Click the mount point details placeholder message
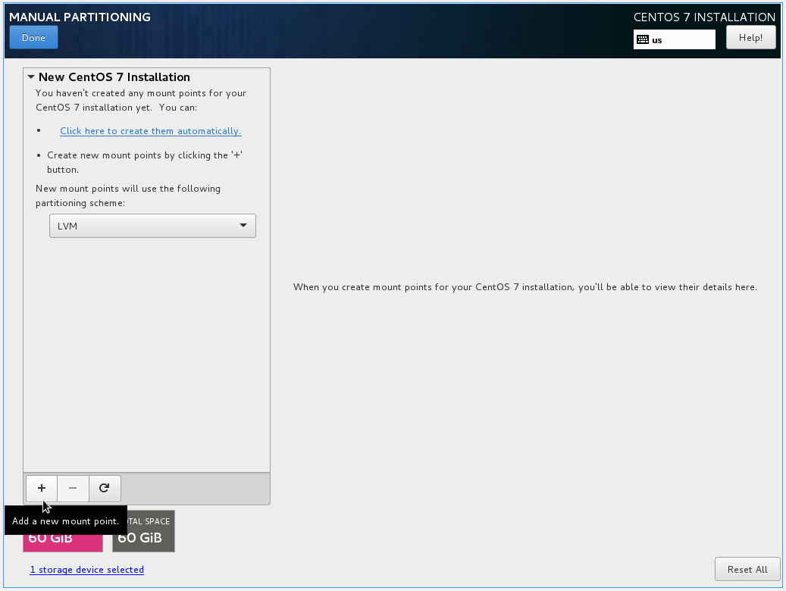 (x=525, y=287)
